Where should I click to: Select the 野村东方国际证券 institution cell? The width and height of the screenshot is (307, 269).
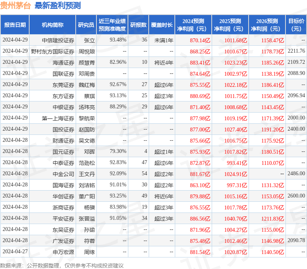click(x=53, y=51)
